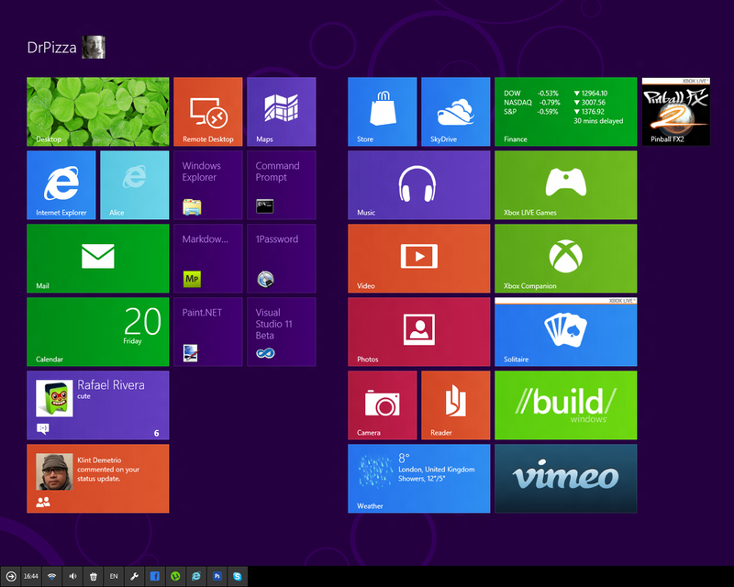Image resolution: width=734 pixels, height=587 pixels.
Task: Open 1Password
Action: click(x=281, y=258)
